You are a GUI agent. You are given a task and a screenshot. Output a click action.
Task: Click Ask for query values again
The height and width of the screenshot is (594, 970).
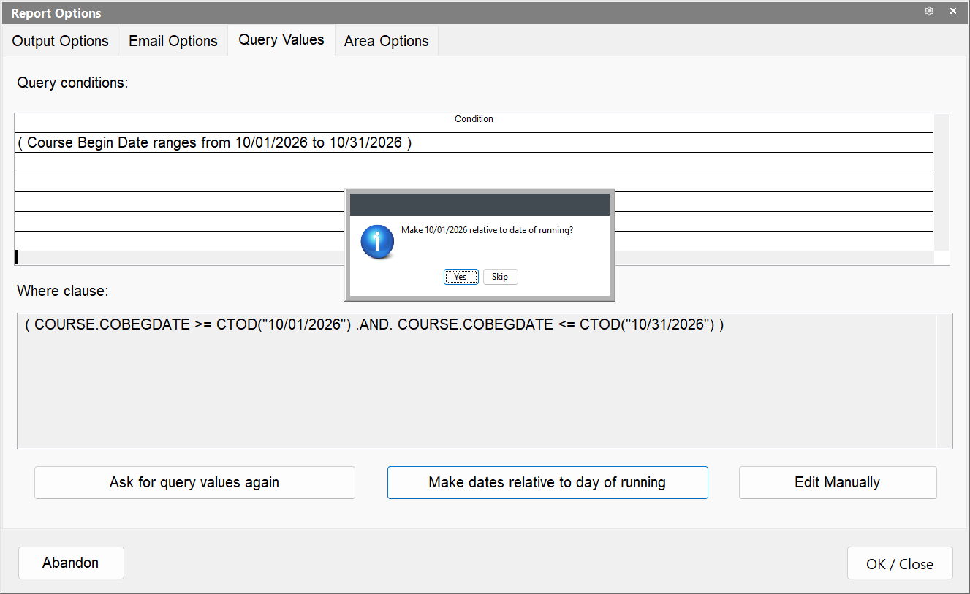[194, 482]
